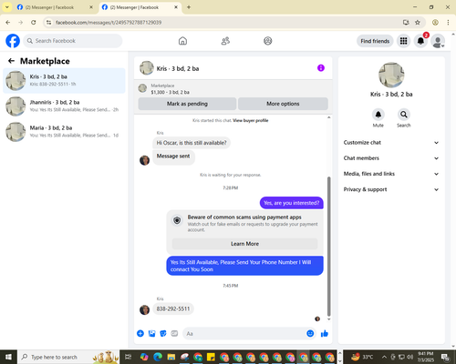The image size is (456, 364).
Task: Open File Explorer from the taskbar
Action: pos(171,357)
